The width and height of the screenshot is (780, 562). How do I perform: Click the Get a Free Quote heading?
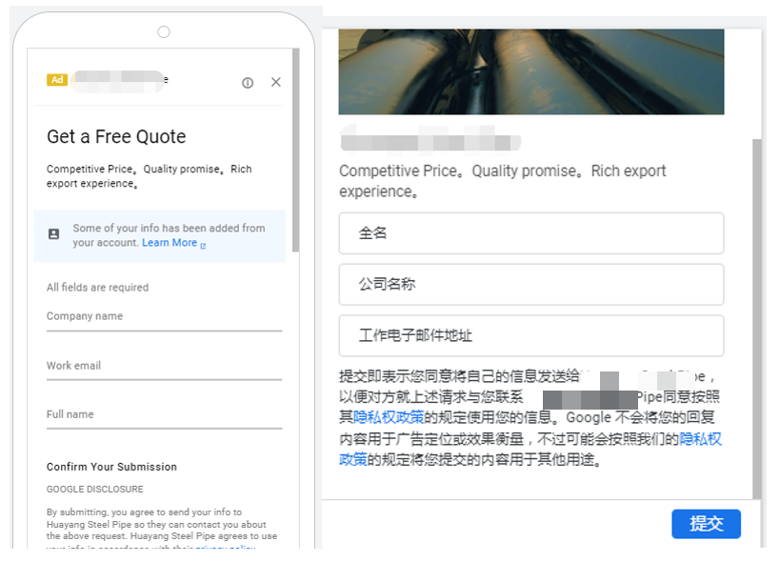[116, 137]
